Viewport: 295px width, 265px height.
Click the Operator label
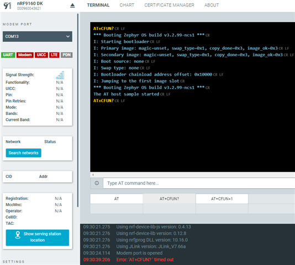coord(14,211)
